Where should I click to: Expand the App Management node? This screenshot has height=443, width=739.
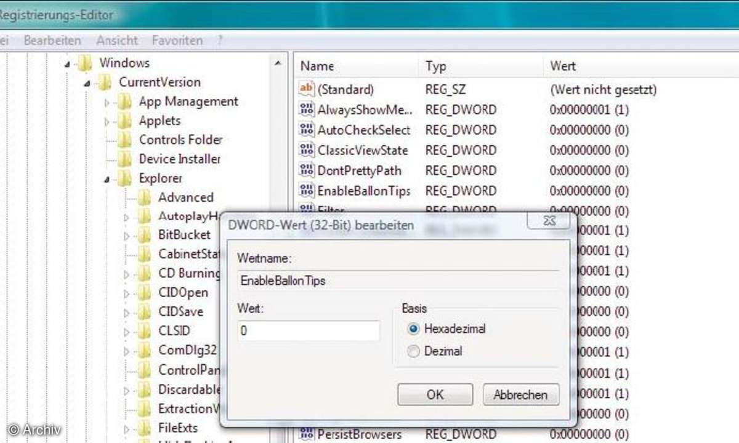coord(107,102)
